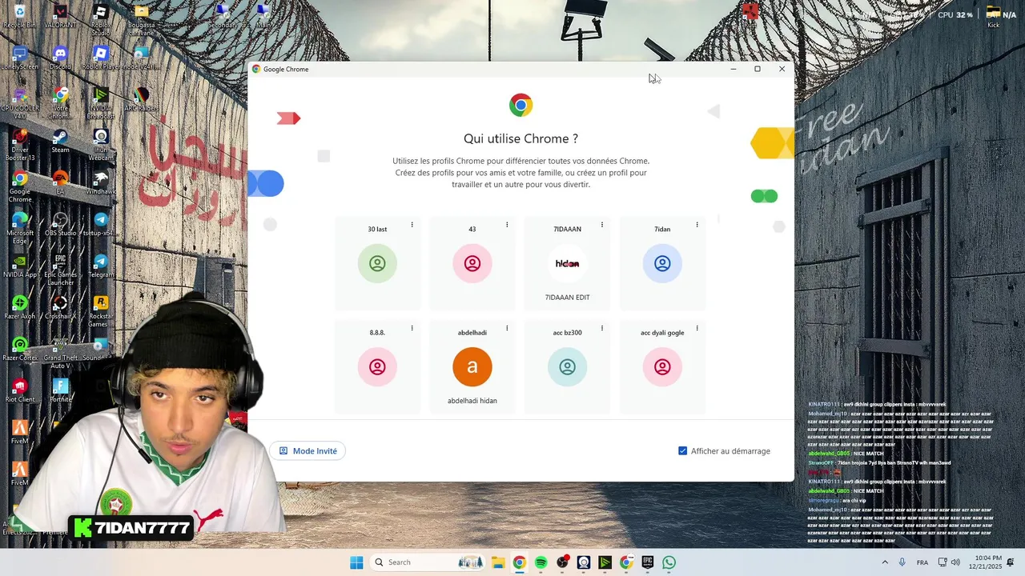Open the three-dot menu on abdelhadi profile
The image size is (1025, 576).
coord(507,328)
